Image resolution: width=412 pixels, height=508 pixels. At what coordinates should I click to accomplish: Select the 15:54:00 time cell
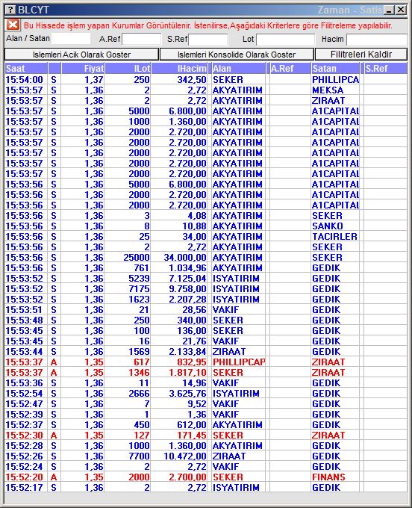25,80
